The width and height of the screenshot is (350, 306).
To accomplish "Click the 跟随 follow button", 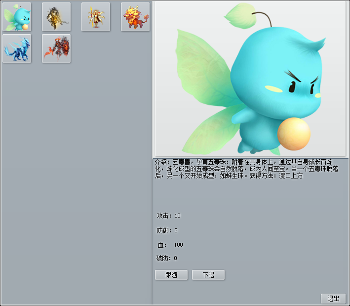I will [171, 275].
